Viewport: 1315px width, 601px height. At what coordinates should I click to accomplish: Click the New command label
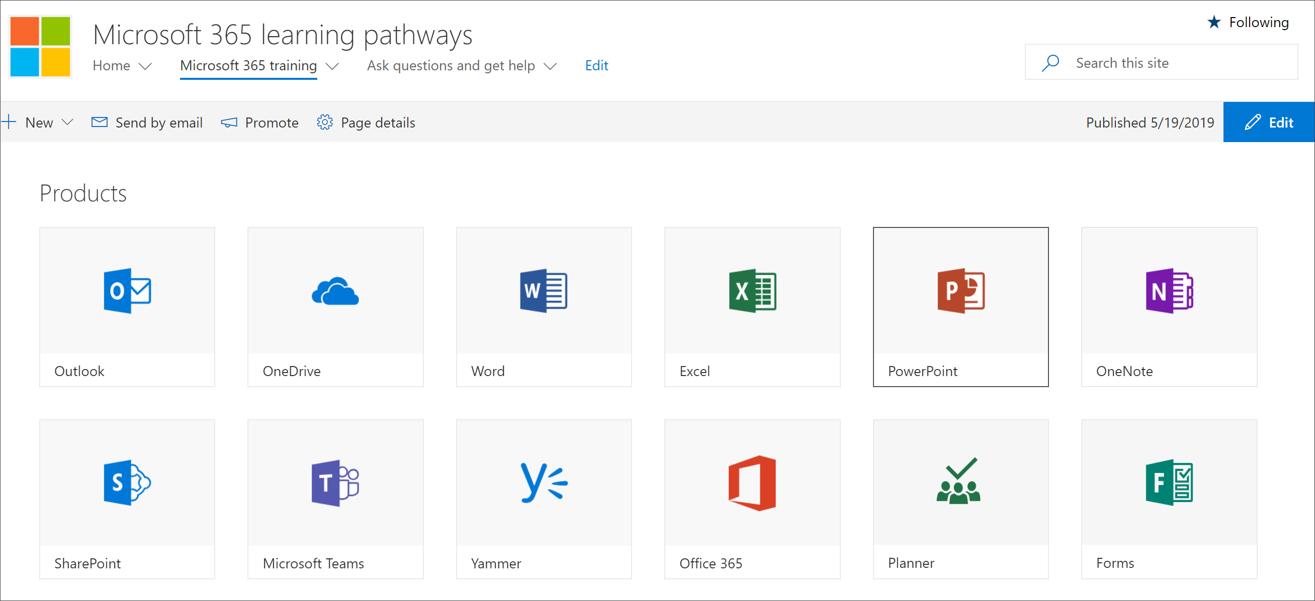39,123
